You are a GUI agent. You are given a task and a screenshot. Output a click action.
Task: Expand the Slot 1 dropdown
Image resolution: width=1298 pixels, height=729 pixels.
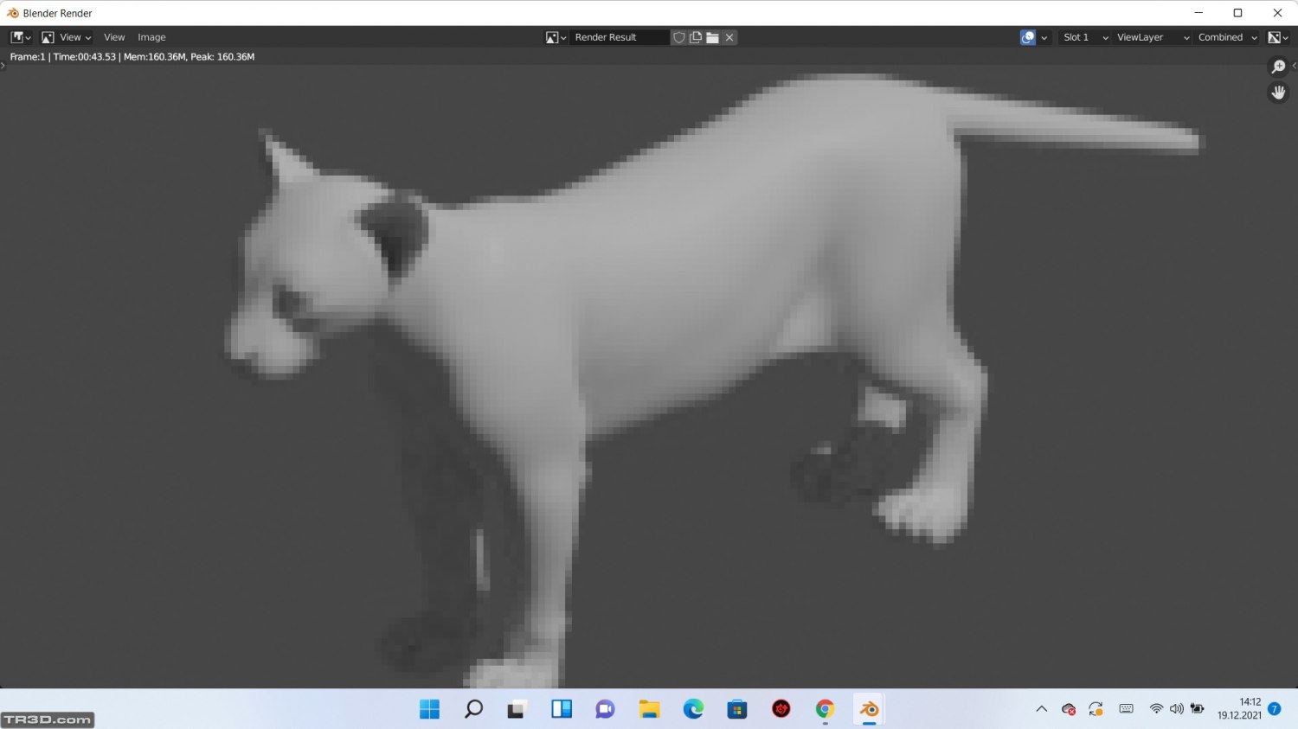point(1085,37)
